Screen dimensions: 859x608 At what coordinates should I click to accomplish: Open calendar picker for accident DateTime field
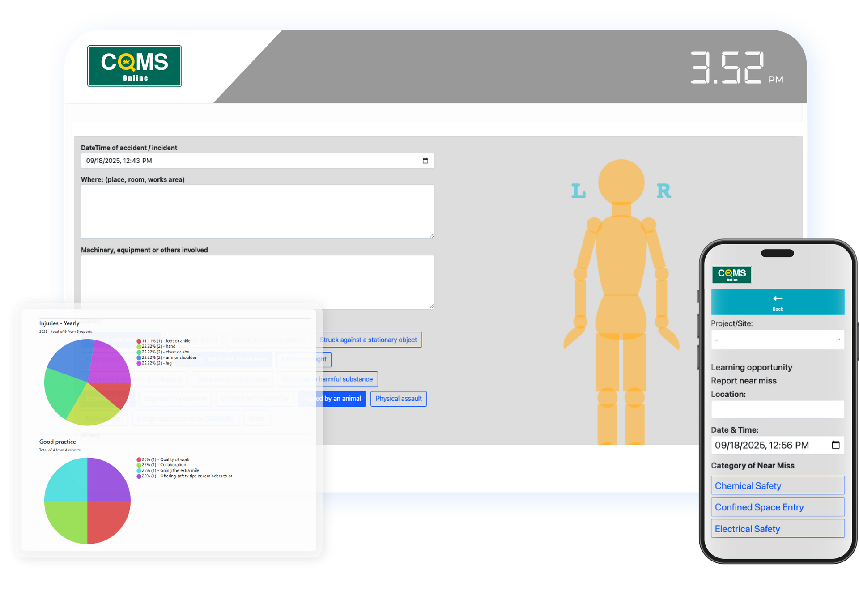pyautogui.click(x=425, y=161)
